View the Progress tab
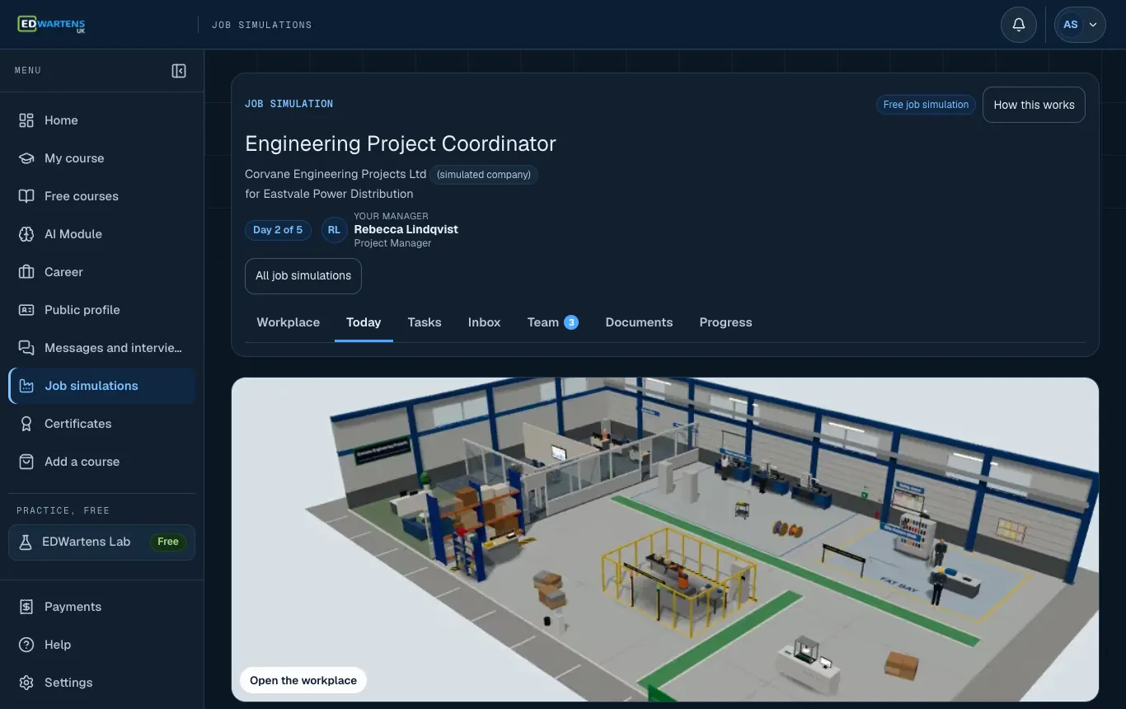The image size is (1126, 709). pyautogui.click(x=725, y=322)
